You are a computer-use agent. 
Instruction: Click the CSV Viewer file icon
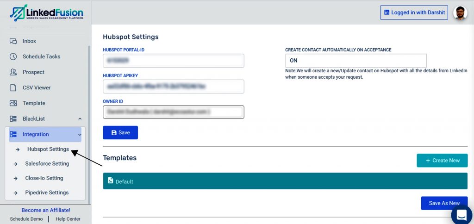click(x=13, y=87)
